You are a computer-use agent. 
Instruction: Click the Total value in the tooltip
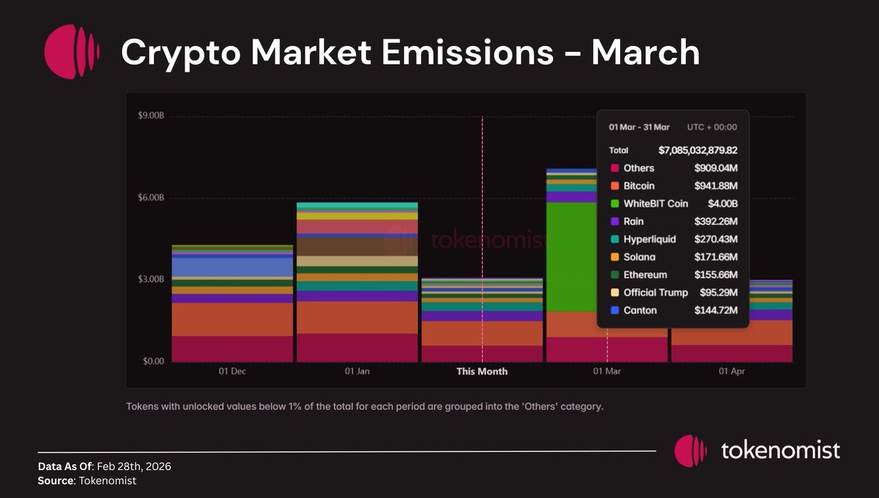point(697,150)
